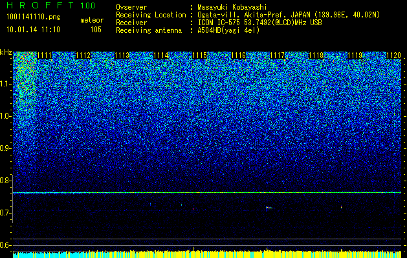Click the HROFFT 1.00 title text
This screenshot has width=407, height=258.
pos(50,5)
